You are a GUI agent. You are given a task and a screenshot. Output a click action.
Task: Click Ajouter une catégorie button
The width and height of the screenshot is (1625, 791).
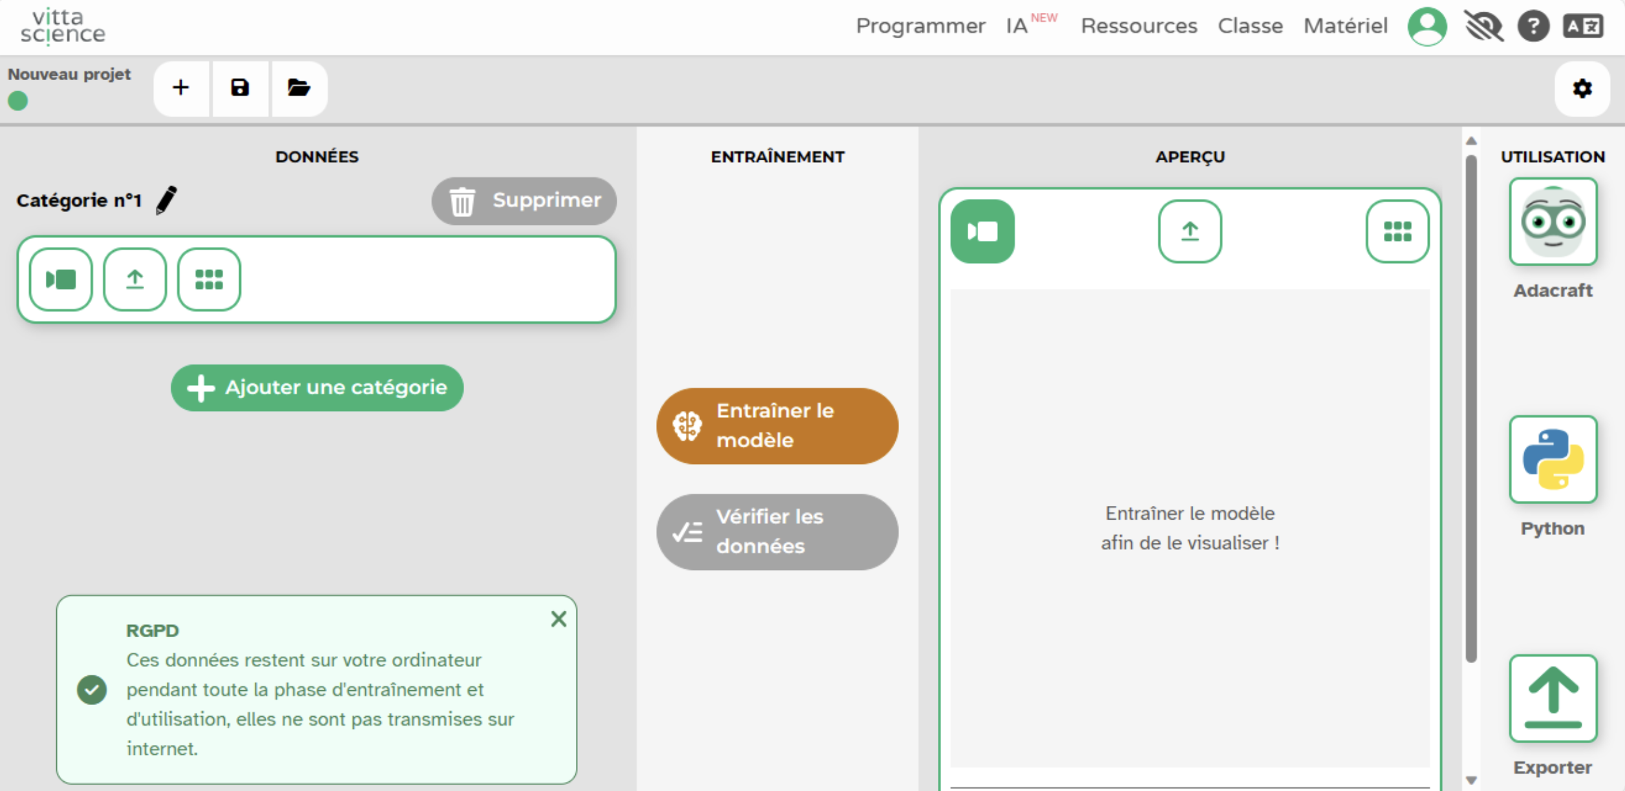(x=317, y=388)
